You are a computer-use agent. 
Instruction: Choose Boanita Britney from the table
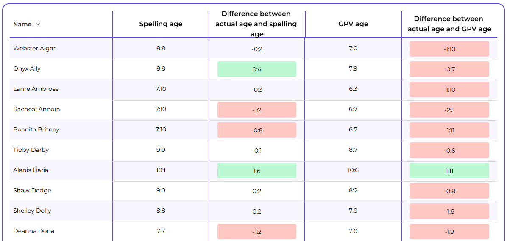[x=36, y=130]
